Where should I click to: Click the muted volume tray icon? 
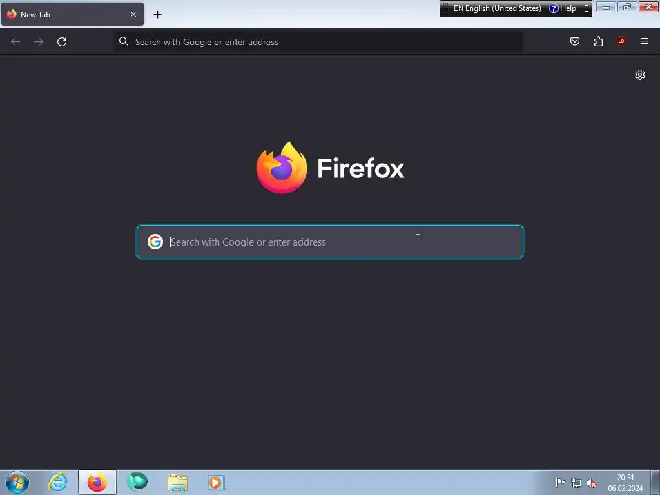coord(592,483)
